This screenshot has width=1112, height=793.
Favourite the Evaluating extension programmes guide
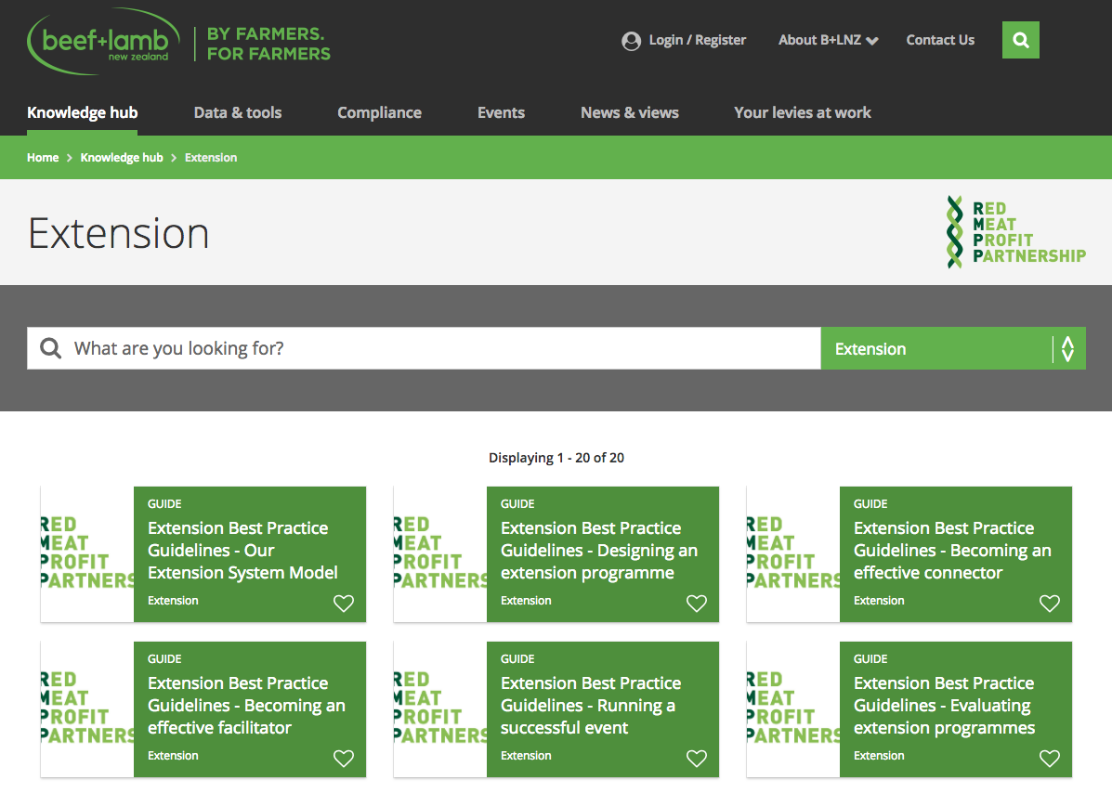click(x=1050, y=759)
